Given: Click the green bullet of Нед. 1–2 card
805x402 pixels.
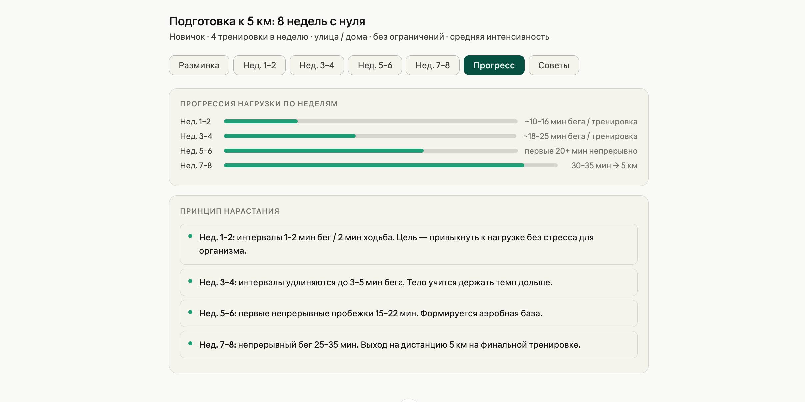Looking at the screenshot, I should point(190,236).
